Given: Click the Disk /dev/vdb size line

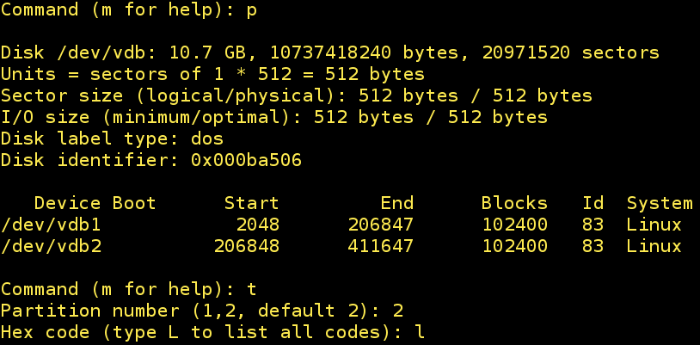Looking at the screenshot, I should [x=330, y=53].
